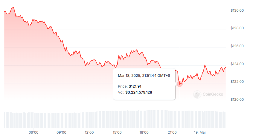Click the $128.00 y-axis label
Viewport: 253px width, 139px height.
click(x=237, y=28)
